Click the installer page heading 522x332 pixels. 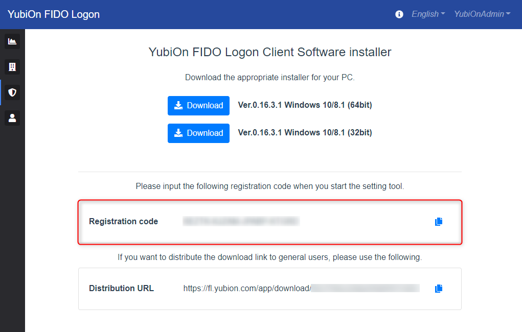click(269, 52)
